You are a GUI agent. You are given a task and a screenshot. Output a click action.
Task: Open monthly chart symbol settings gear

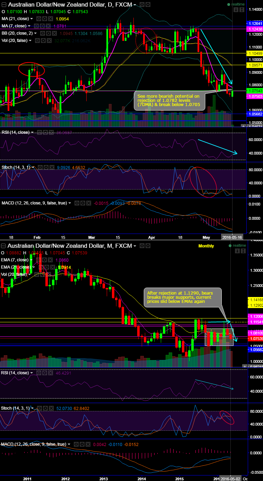pyautogui.click(x=148, y=246)
